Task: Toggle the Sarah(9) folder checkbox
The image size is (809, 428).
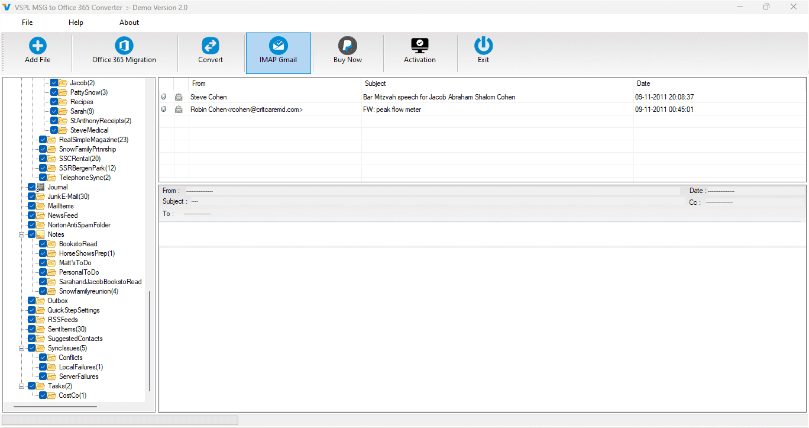Action: point(54,111)
